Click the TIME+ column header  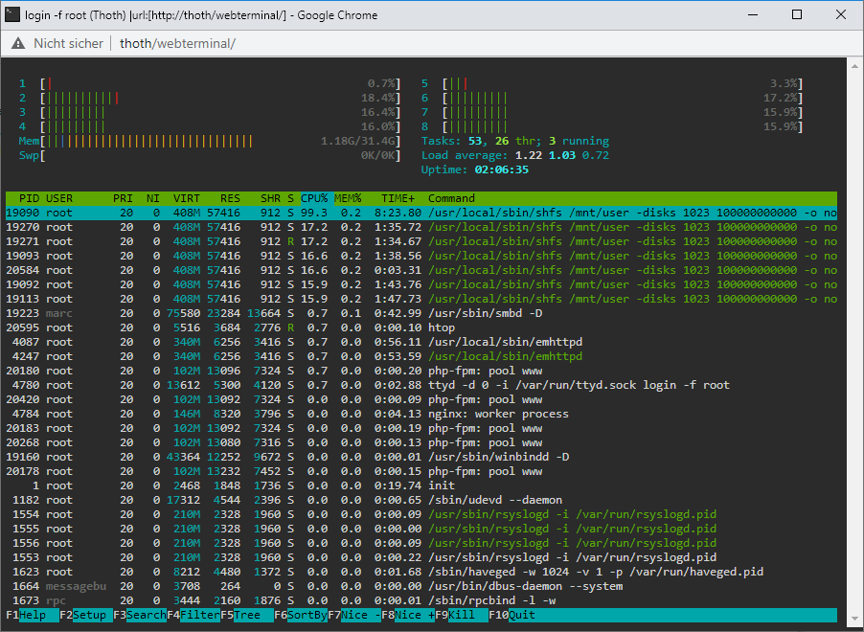(398, 198)
